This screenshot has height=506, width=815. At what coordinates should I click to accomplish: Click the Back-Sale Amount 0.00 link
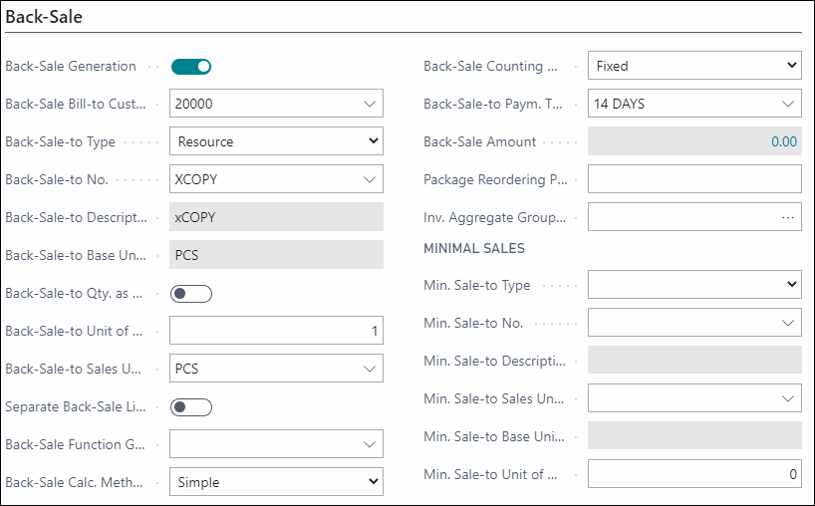coord(784,141)
